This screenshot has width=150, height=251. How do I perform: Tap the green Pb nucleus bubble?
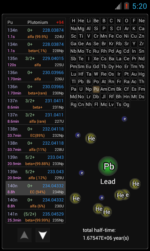coord(108,166)
